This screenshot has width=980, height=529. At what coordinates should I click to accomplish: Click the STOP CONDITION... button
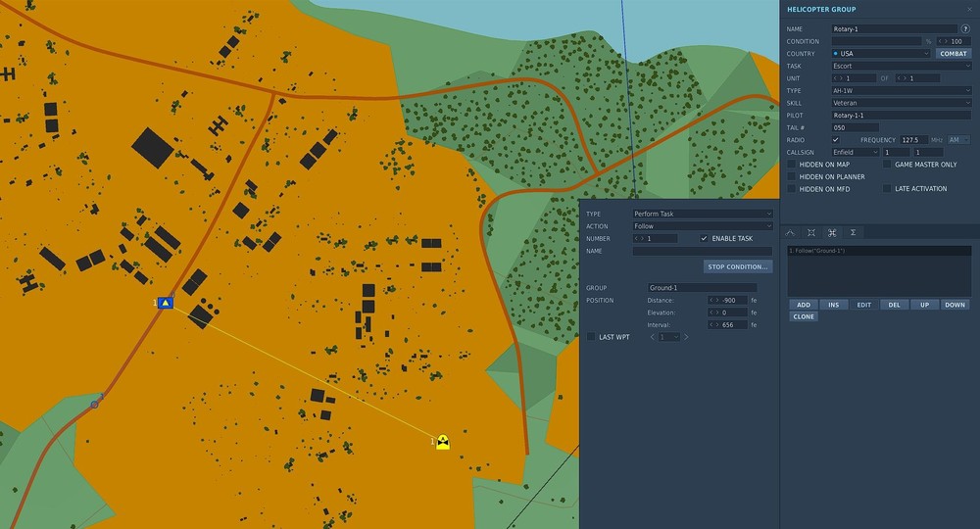738,266
